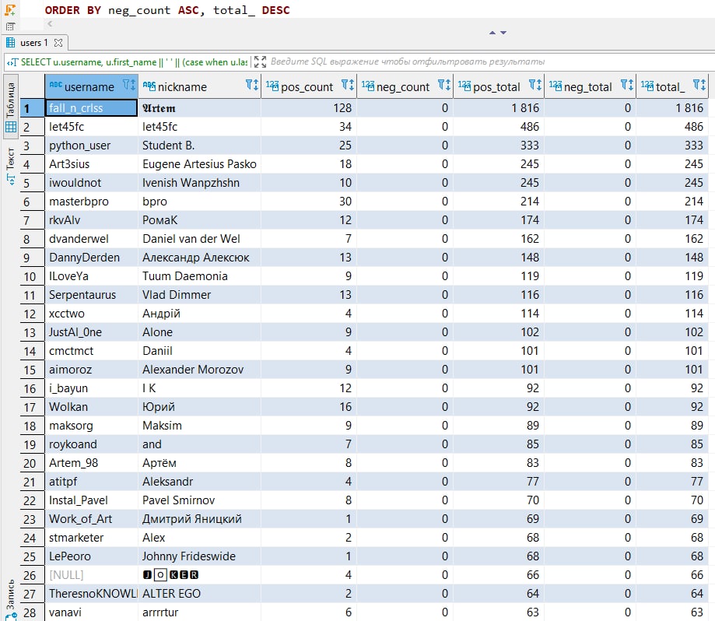Click the filter/sort icon on total_ column
The image size is (715, 621).
(x=699, y=86)
